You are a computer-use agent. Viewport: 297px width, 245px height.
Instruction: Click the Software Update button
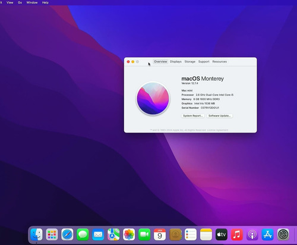point(219,116)
